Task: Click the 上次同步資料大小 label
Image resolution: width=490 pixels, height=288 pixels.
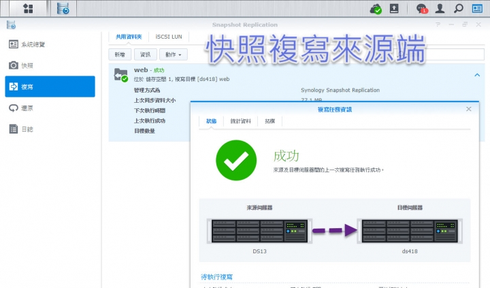Action: [154, 100]
